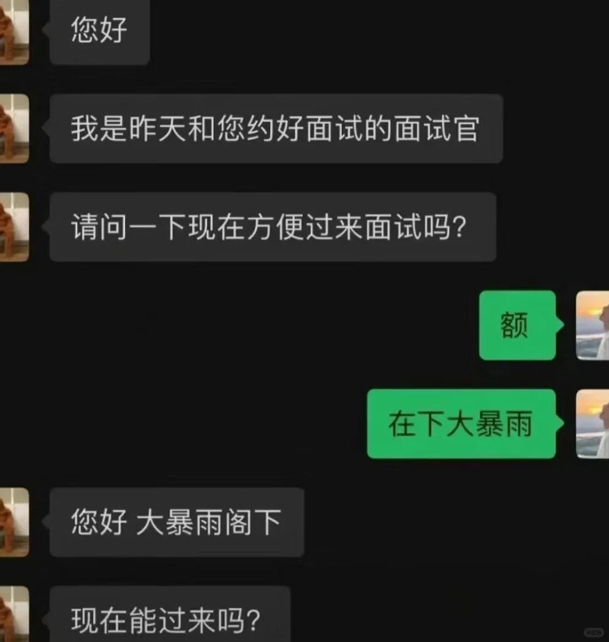Tap the avatar beside the top 您好 message
Image resolution: width=609 pixels, height=642 pixels.
[14, 32]
